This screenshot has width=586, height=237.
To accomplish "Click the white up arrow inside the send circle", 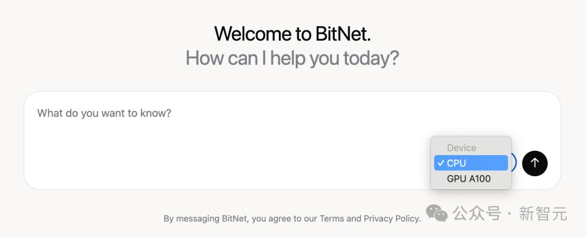I will [x=535, y=163].
